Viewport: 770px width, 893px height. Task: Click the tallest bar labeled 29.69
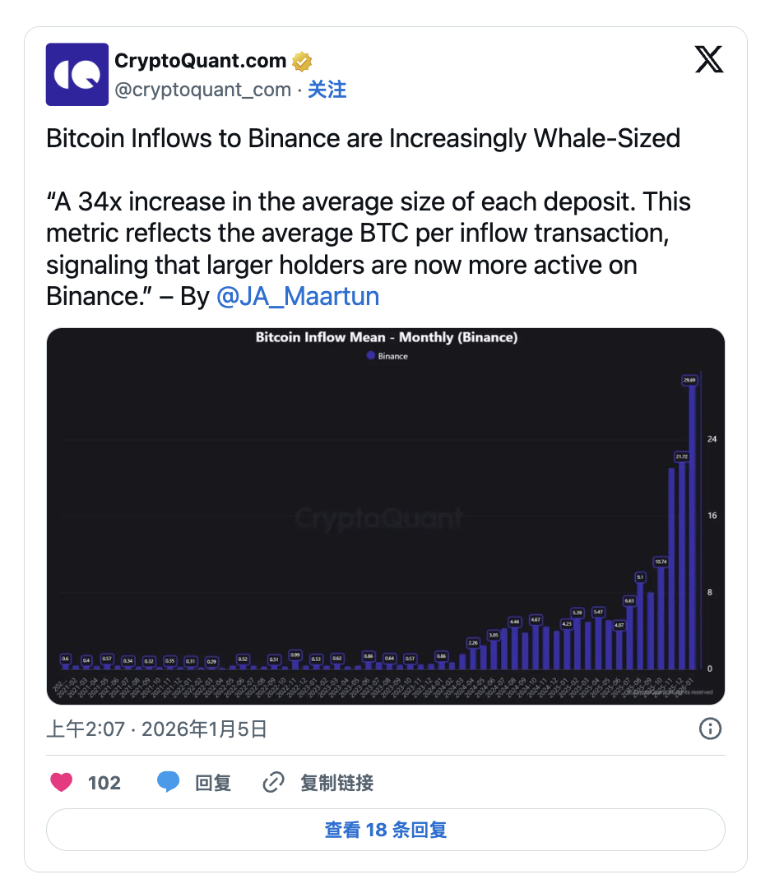tap(693, 526)
